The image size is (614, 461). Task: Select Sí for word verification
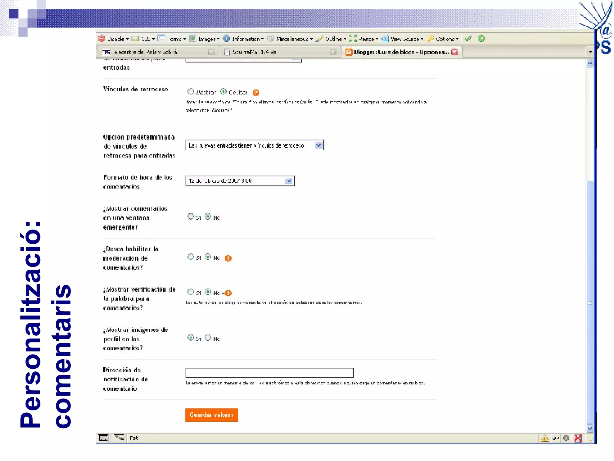[191, 292]
